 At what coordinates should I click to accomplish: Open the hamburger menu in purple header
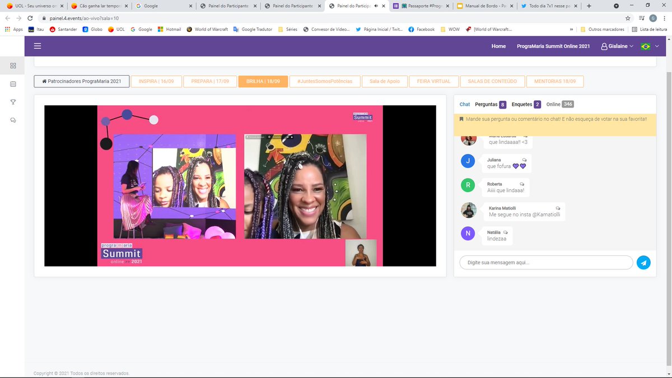(x=38, y=46)
